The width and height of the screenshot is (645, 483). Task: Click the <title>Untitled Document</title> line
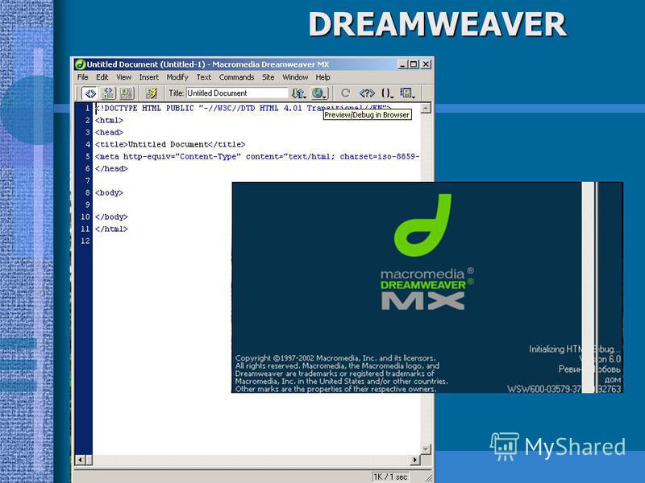tap(170, 145)
